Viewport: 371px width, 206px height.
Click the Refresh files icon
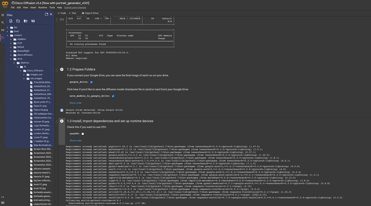tap(18, 21)
